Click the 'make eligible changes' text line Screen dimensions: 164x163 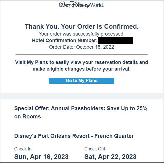[x=82, y=69]
